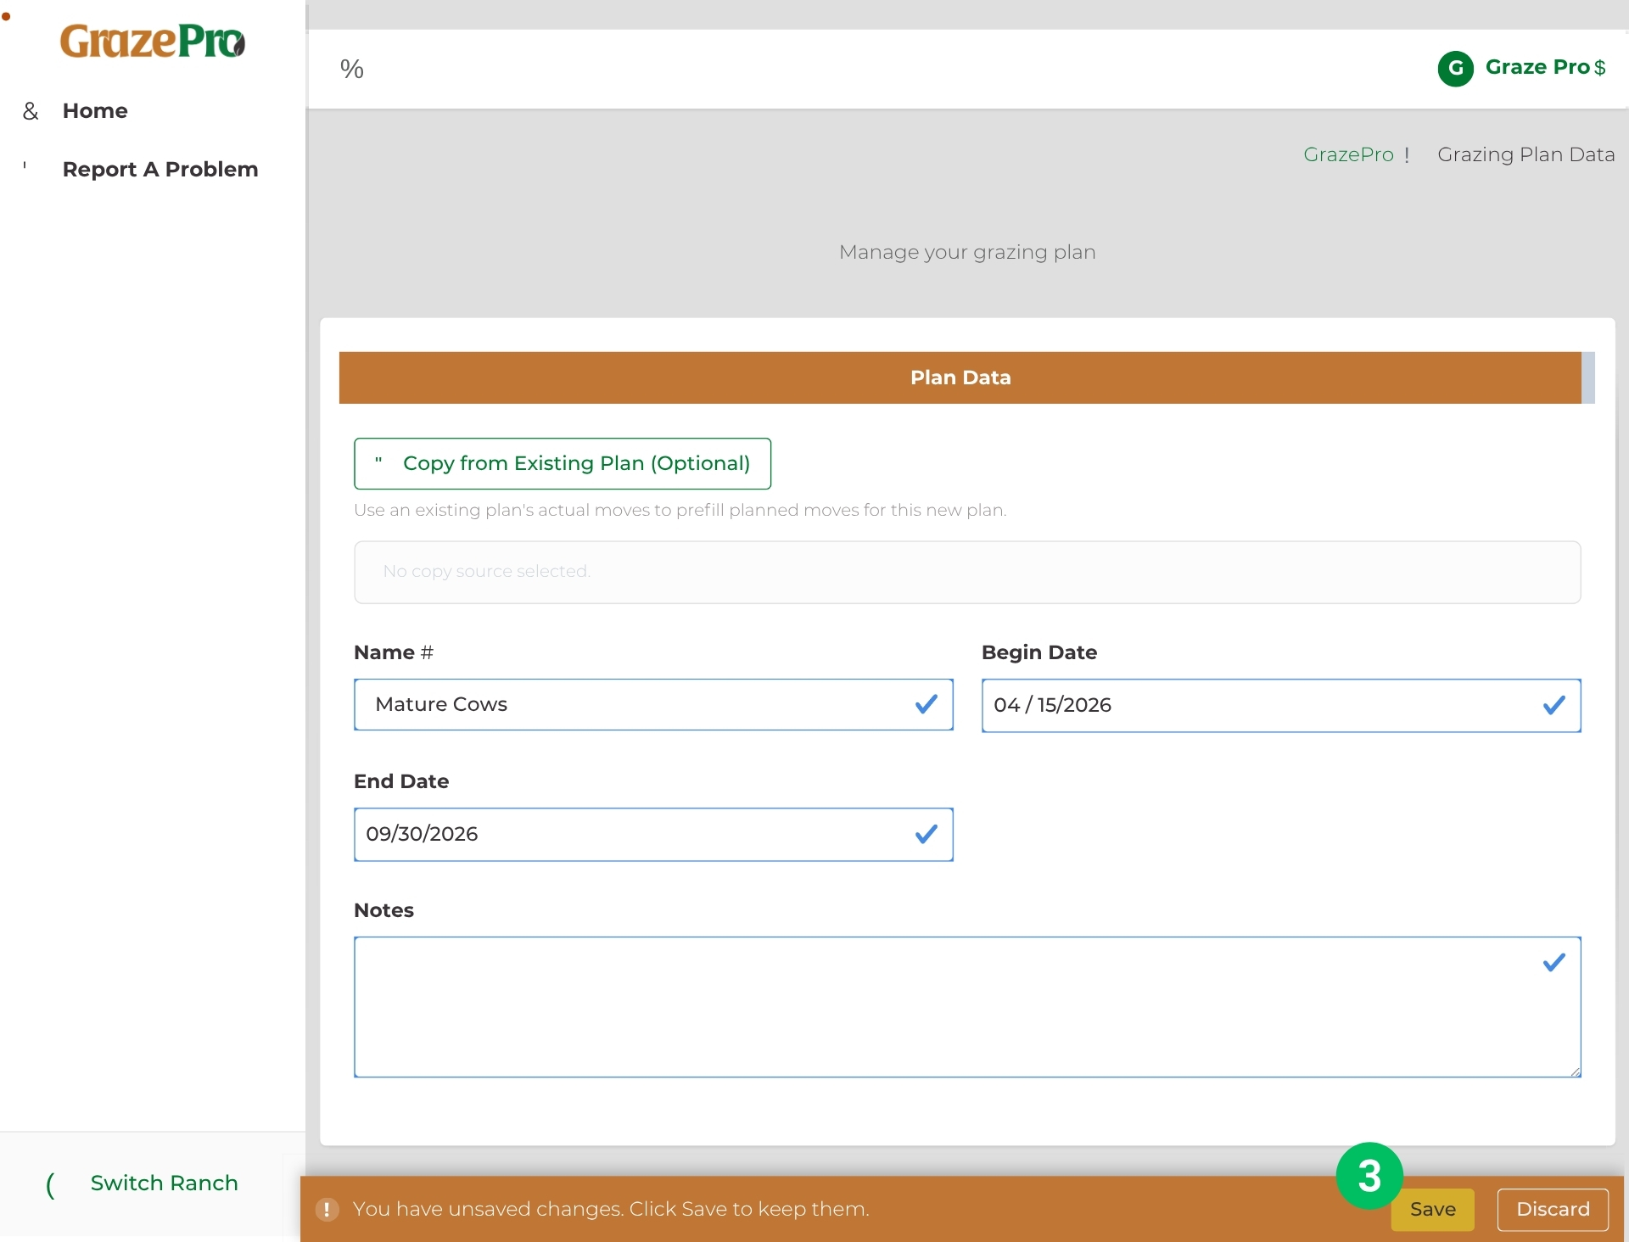This screenshot has width=1629, height=1242.
Task: Click the Notes resize handle corner
Action: click(x=1576, y=1071)
